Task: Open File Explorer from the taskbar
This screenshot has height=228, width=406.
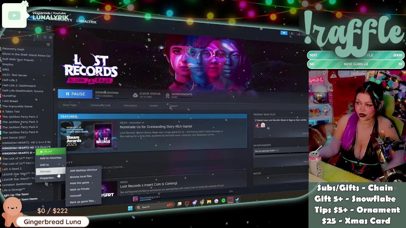Action: (209, 201)
